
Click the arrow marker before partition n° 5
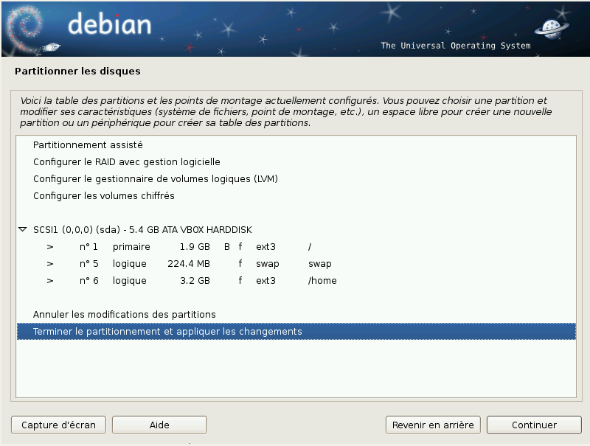50,264
